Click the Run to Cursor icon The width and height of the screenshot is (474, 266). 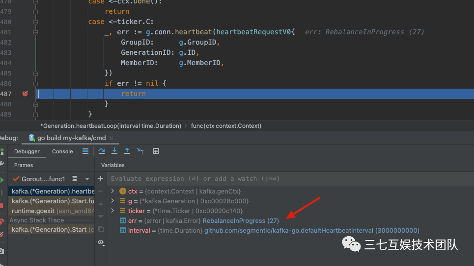click(140, 151)
